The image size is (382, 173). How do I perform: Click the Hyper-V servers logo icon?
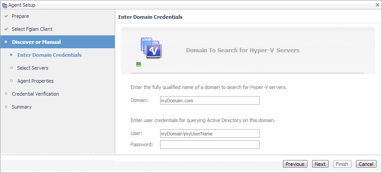click(151, 48)
